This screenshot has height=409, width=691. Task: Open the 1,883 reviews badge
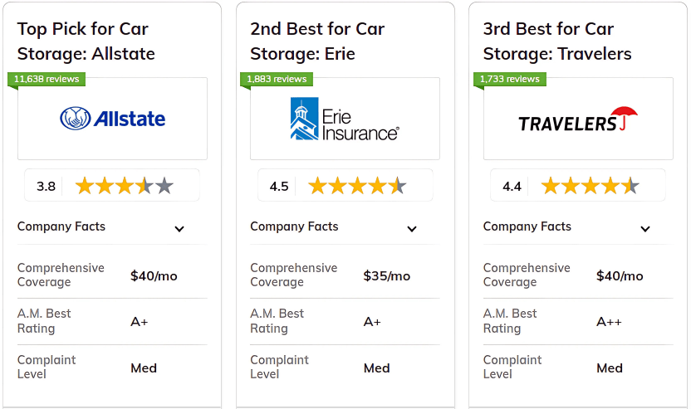point(277,80)
